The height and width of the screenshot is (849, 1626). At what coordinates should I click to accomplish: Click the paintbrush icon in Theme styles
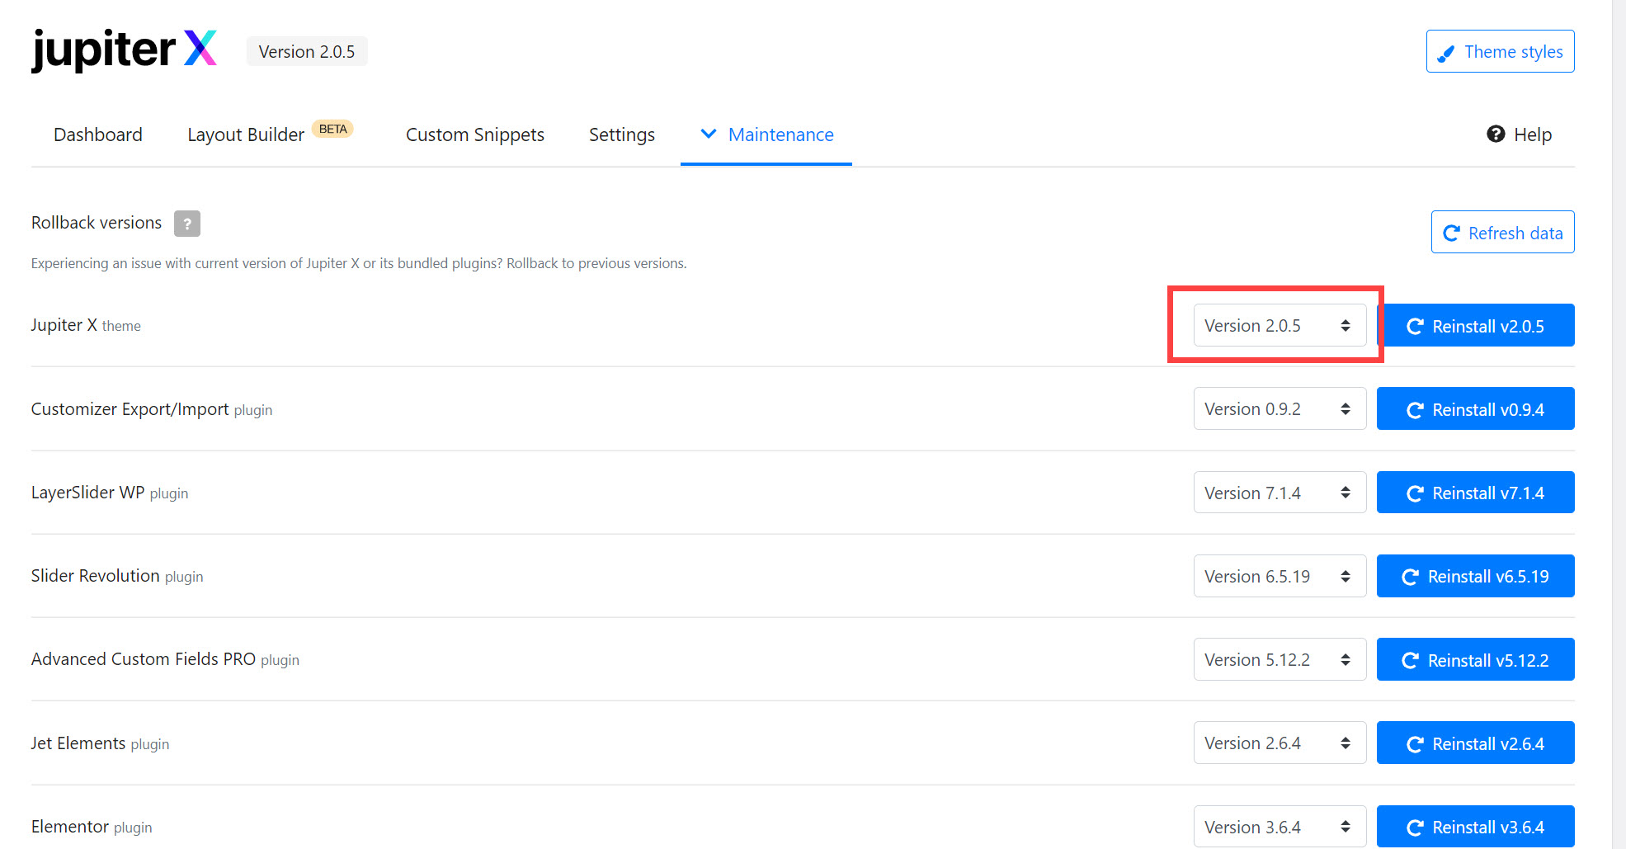pyautogui.click(x=1445, y=54)
